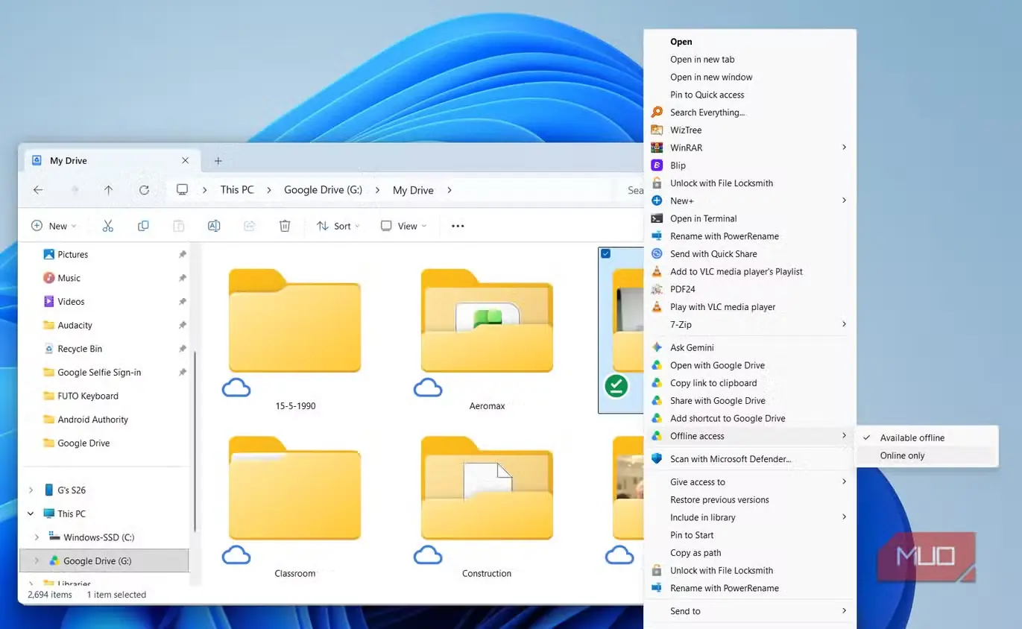This screenshot has height=629, width=1022.
Task: Click the Open in Terminal icon
Action: pos(657,218)
